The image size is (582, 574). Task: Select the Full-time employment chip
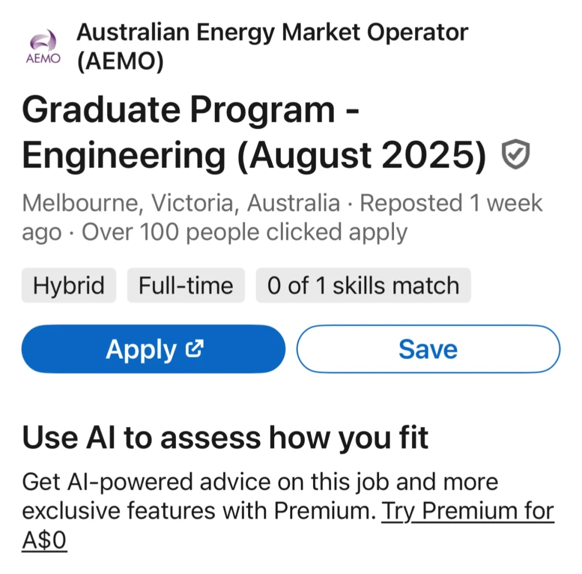click(185, 286)
